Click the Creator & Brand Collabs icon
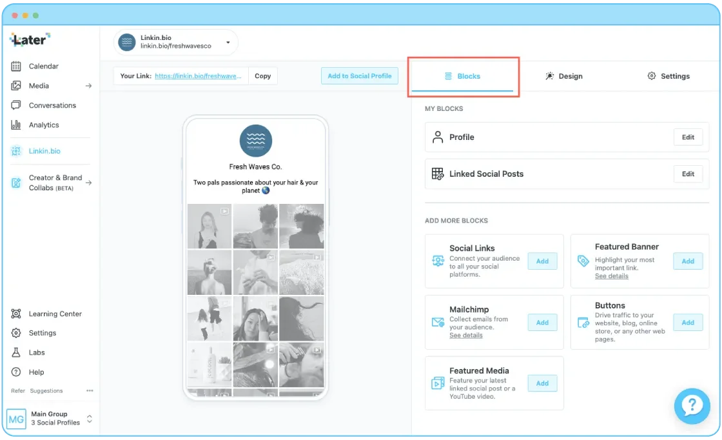Viewport: 722px width, 440px height. click(x=16, y=183)
